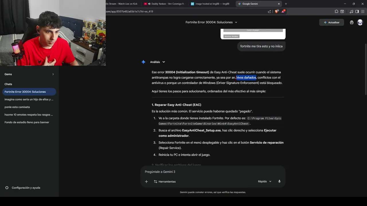Open the Fortnite Error 30004 title dropdown
Image resolution: width=367 pixels, height=206 pixels.
pos(211,22)
